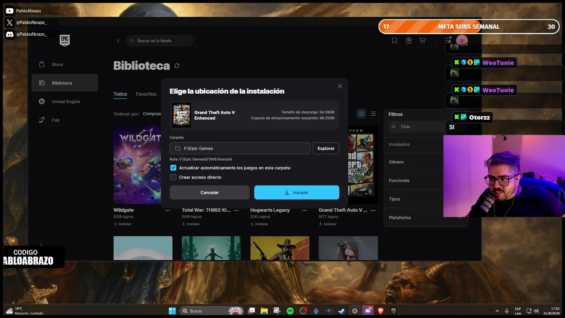
Task: Open the three-dot menu for Wildgate
Action: [x=168, y=211]
